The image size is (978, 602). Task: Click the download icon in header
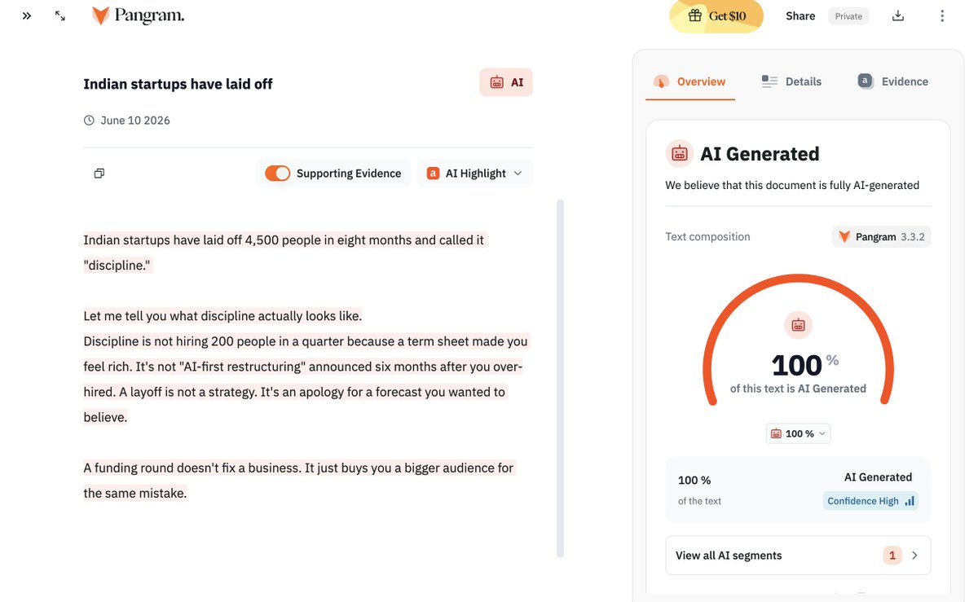click(898, 15)
